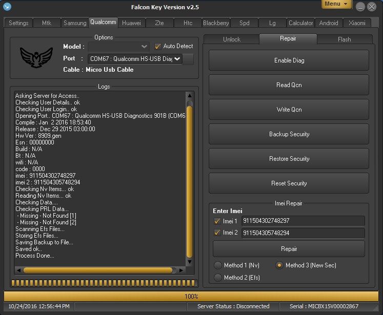Select Method 2 (Efs) radio button
Viewport: 383px width, 315px height.
pyautogui.click(x=217, y=278)
